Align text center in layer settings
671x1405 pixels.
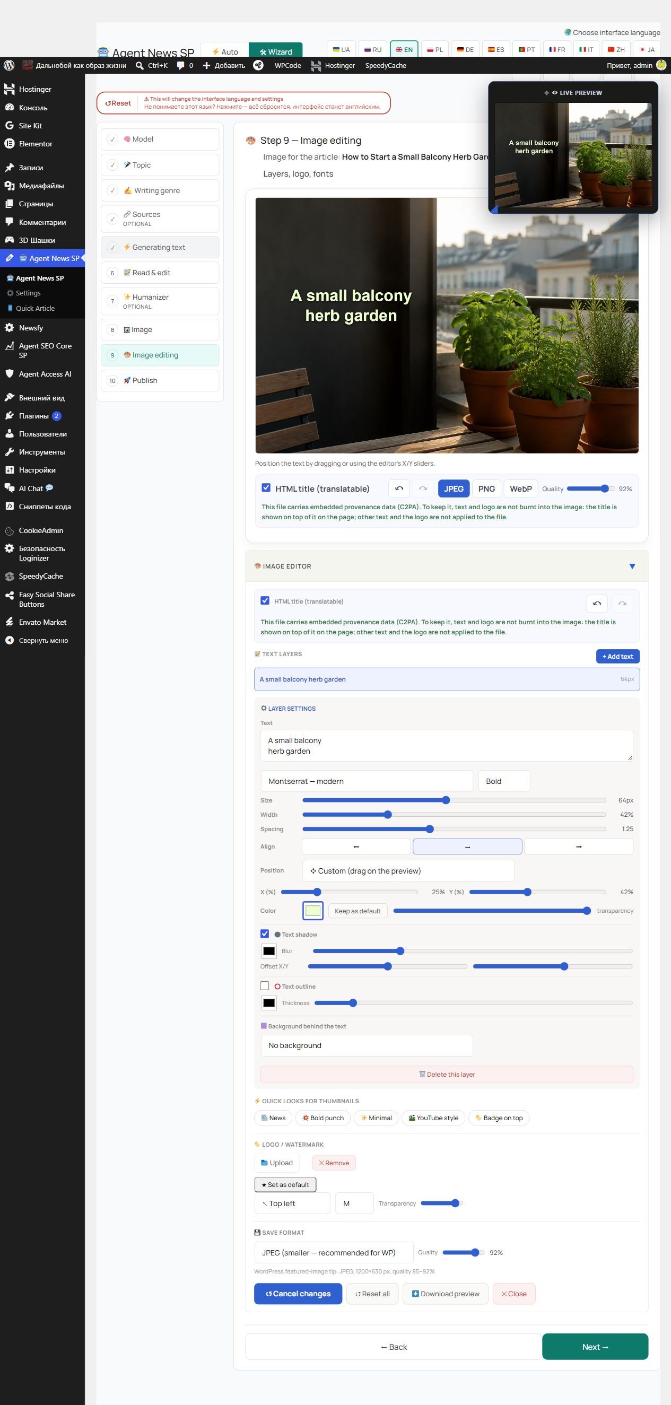coord(467,847)
